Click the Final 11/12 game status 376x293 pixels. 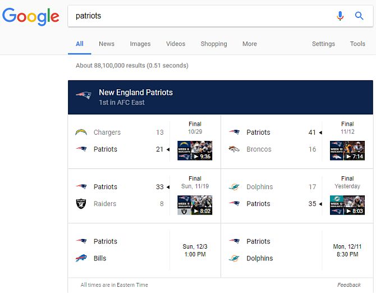click(347, 128)
